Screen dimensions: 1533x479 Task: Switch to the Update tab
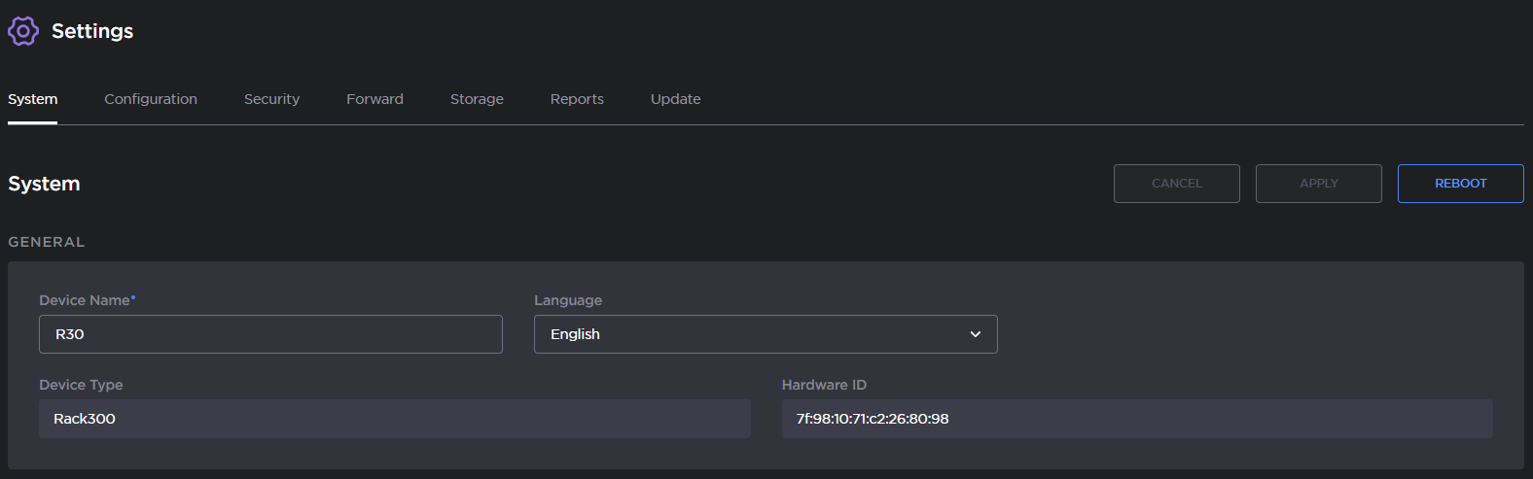pyautogui.click(x=675, y=99)
